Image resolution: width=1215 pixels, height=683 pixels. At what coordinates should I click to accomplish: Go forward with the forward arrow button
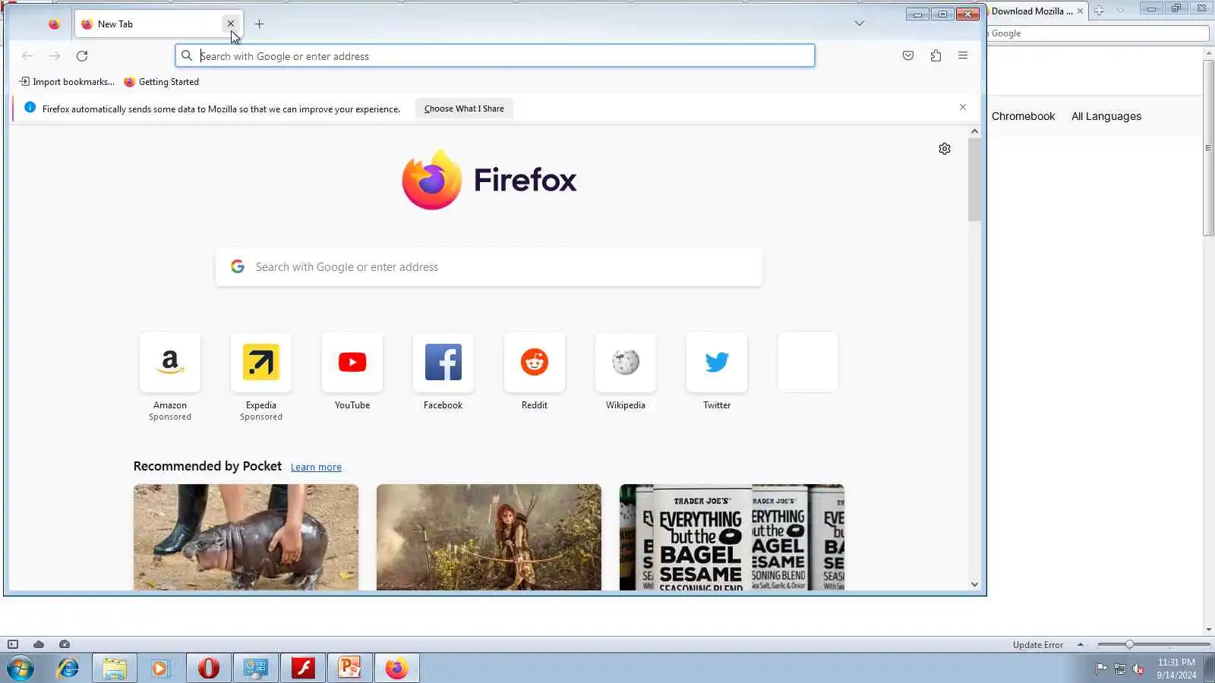click(x=55, y=55)
